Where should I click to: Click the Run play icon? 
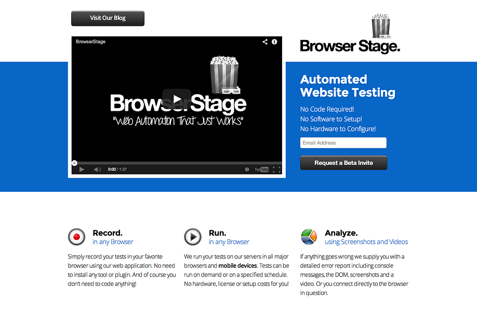click(x=193, y=237)
